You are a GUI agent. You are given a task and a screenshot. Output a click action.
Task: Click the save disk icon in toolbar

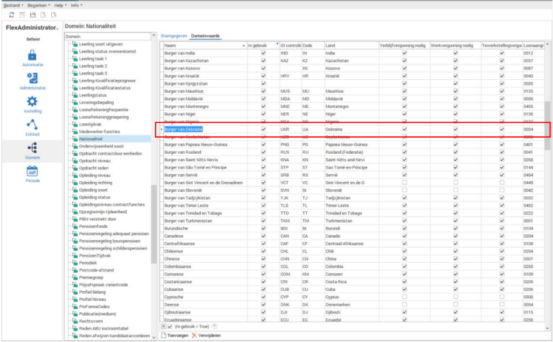pos(32,15)
